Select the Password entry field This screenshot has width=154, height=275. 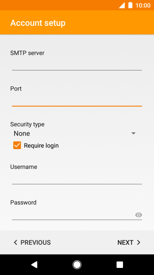[x=73, y=214]
